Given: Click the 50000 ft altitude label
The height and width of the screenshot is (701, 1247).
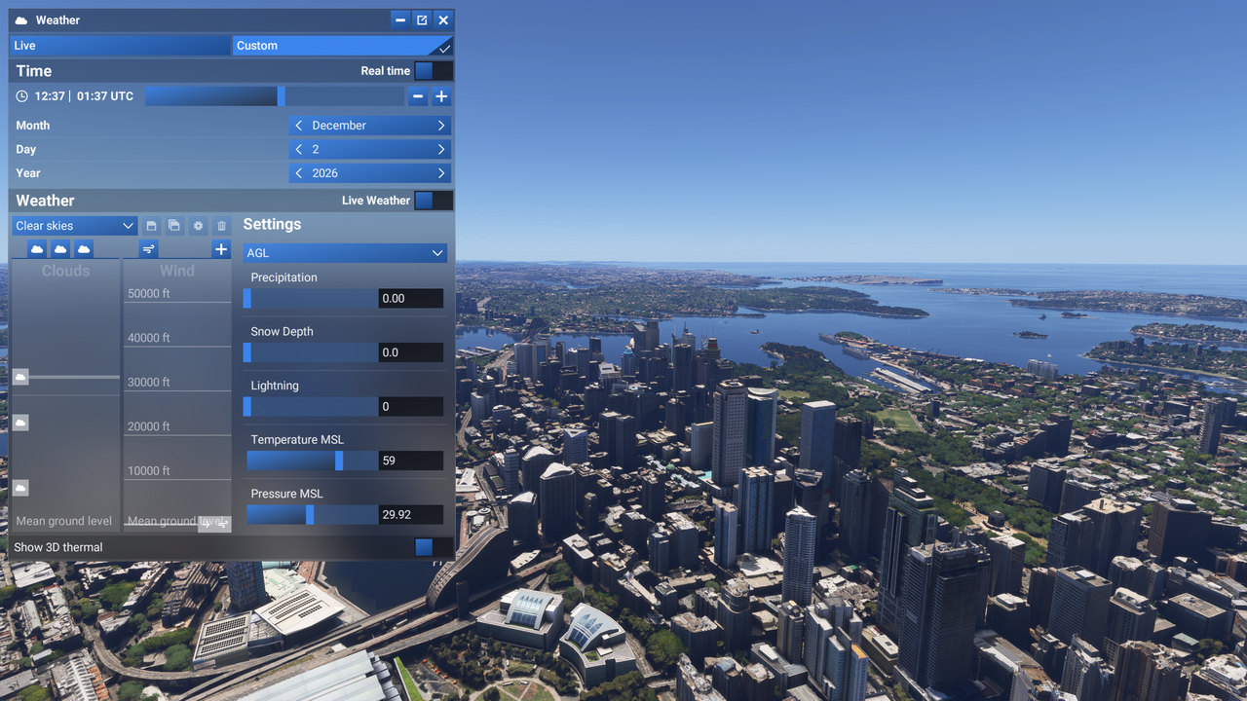Looking at the screenshot, I should (x=149, y=293).
